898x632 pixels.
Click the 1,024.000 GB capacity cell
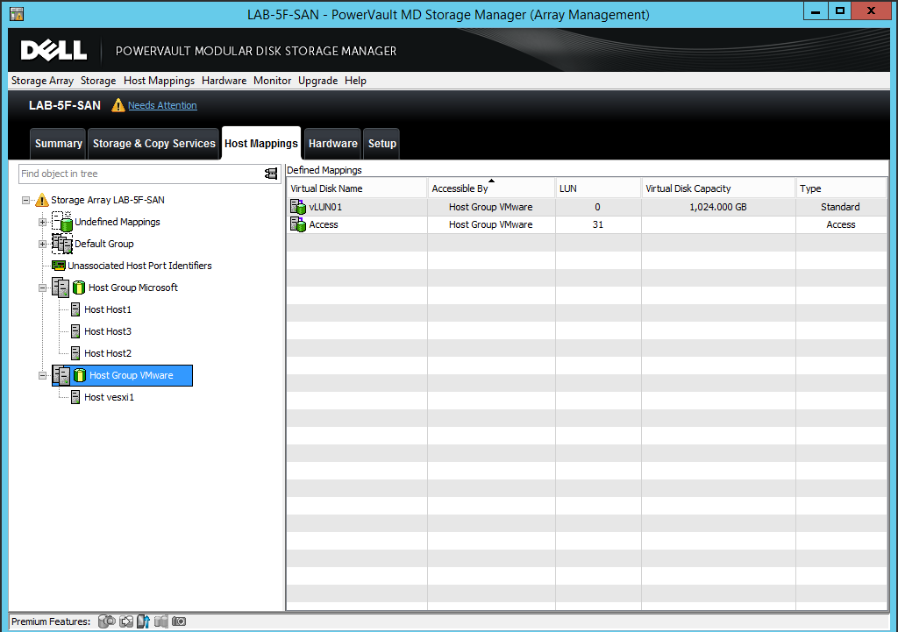718,207
